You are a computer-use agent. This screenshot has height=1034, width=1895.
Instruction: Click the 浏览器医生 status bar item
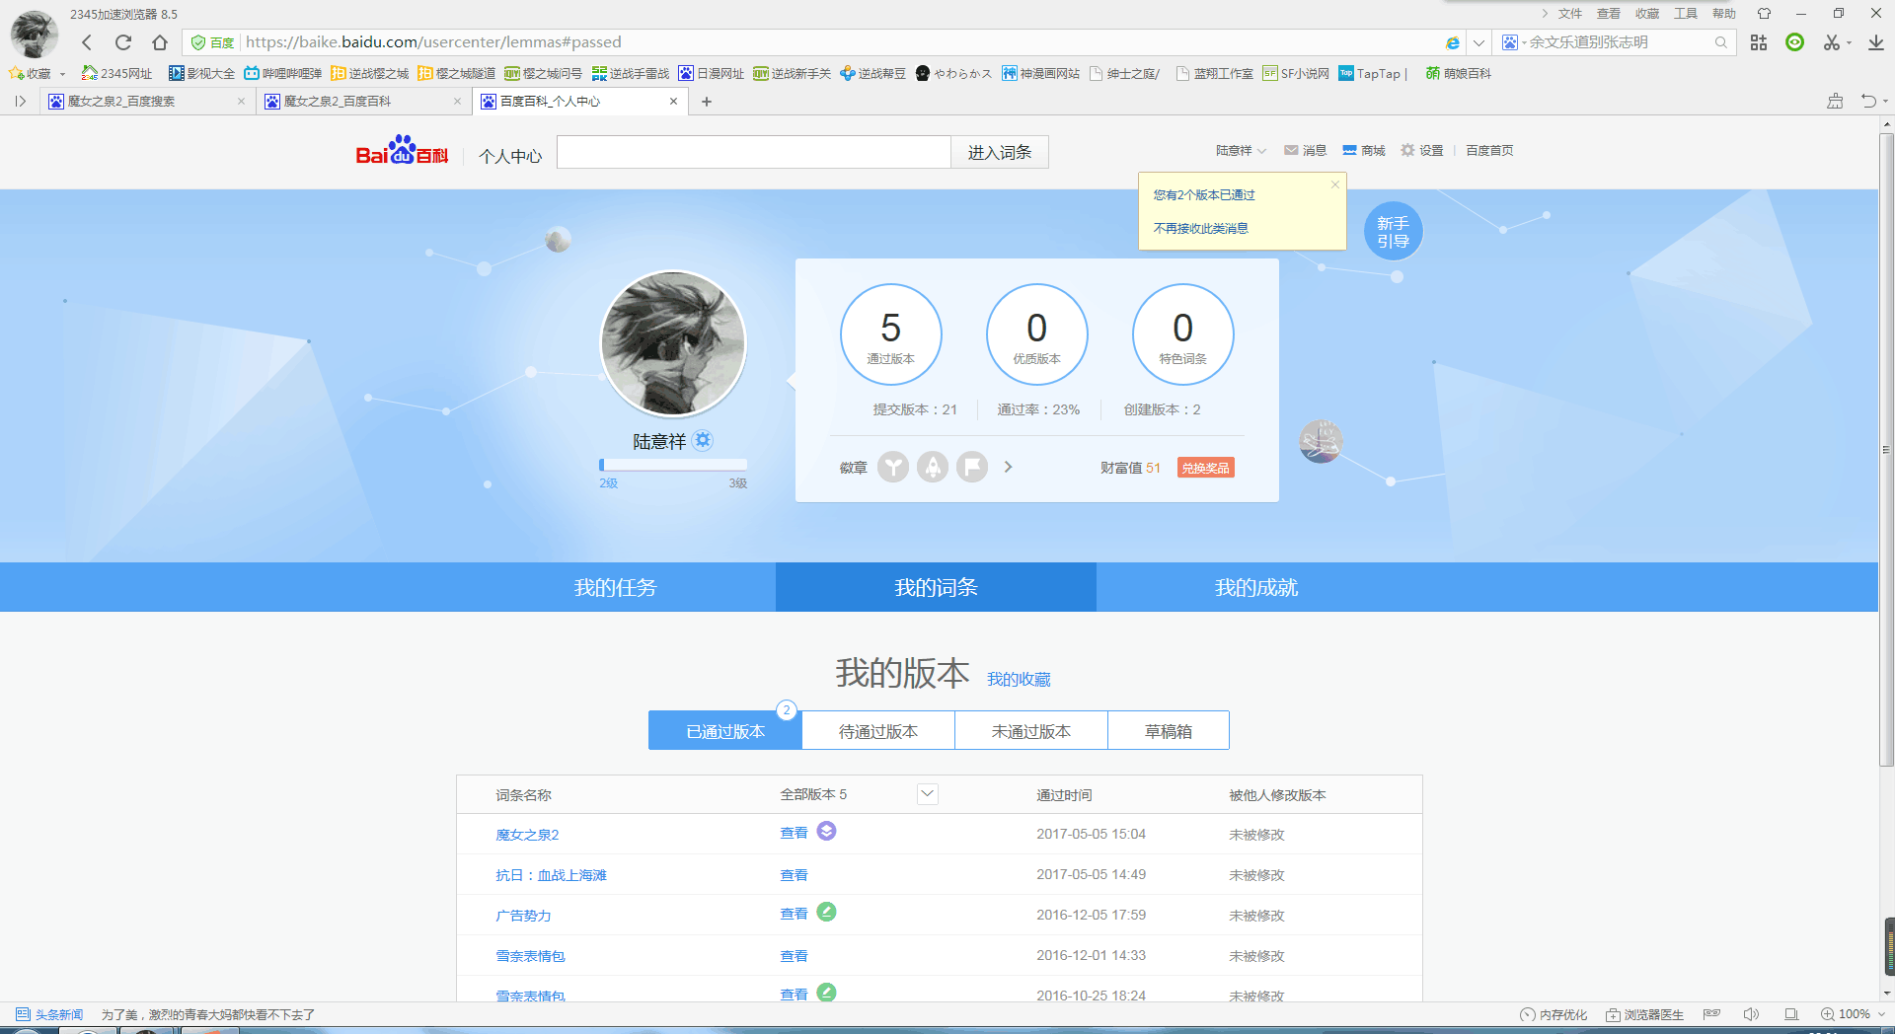1644,1014
